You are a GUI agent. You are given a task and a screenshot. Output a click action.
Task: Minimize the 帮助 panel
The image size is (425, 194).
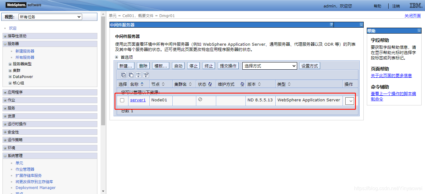tap(419, 31)
